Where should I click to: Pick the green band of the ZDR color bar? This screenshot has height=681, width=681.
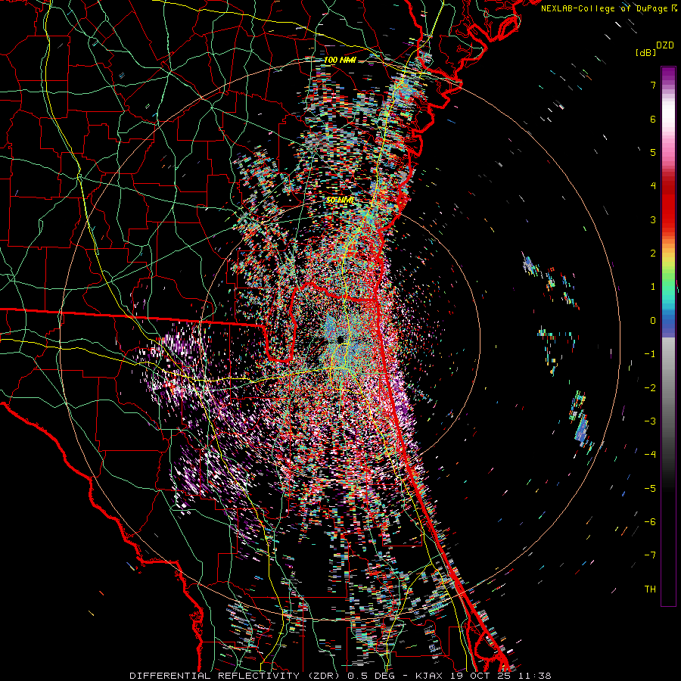[668, 280]
